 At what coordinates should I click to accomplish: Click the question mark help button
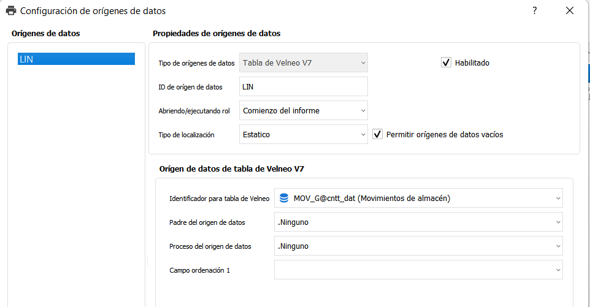point(535,10)
